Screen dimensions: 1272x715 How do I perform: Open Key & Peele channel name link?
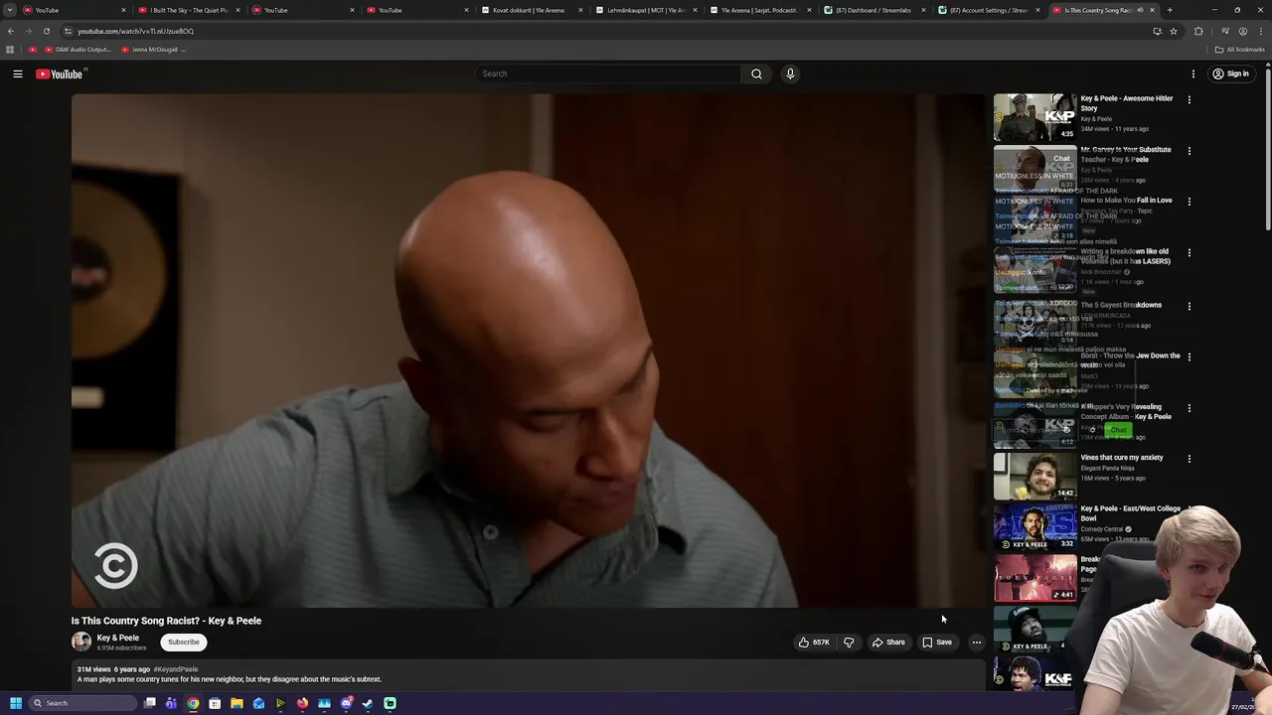tap(118, 638)
